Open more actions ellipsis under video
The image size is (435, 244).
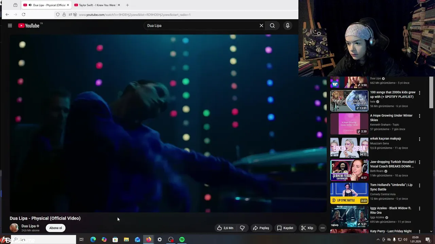323,228
